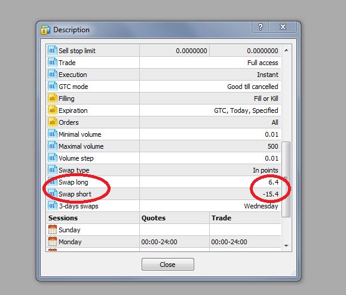Select the Orders row icon

click(x=53, y=122)
